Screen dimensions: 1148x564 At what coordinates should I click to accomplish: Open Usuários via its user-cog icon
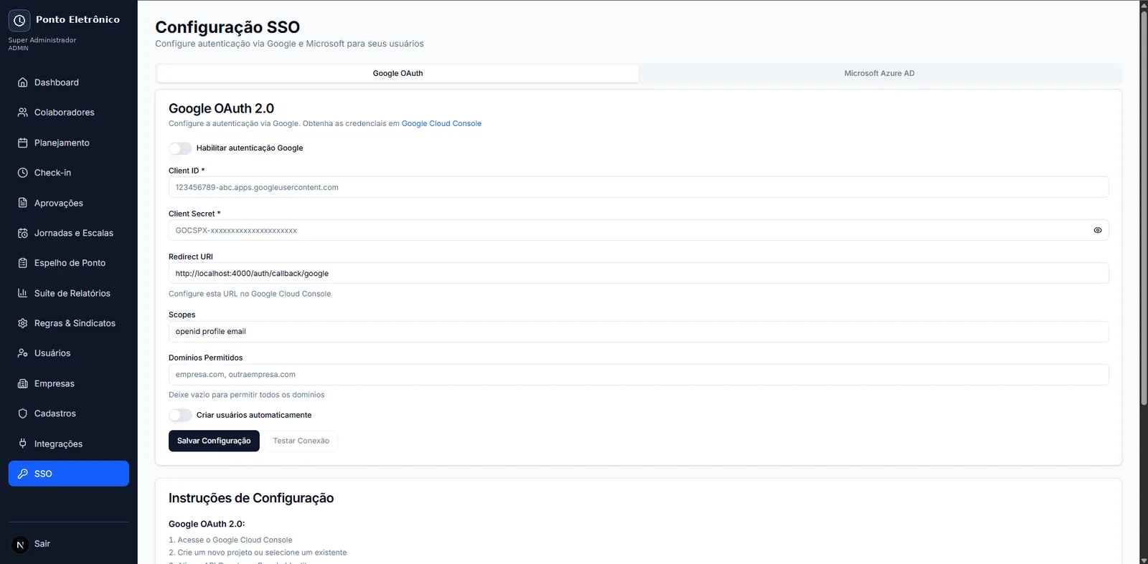pyautogui.click(x=23, y=353)
